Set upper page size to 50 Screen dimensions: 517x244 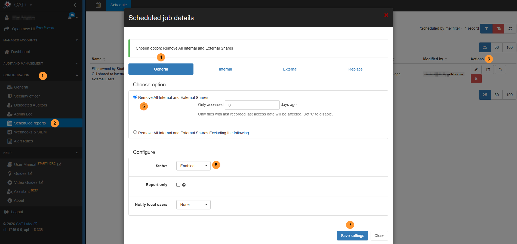click(497, 47)
